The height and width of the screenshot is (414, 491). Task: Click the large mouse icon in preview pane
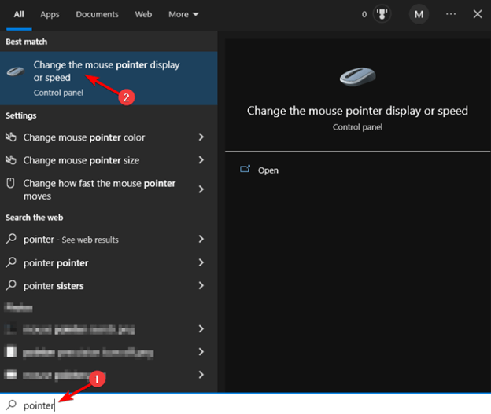point(357,76)
